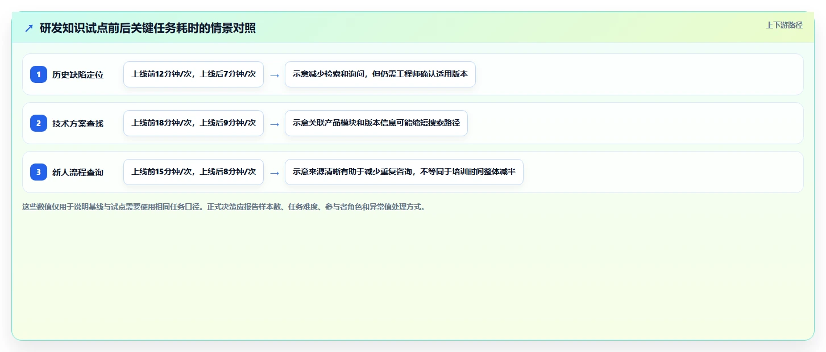This screenshot has width=826, height=352.
Task: Click the number 3 step badge
Action: [39, 172]
